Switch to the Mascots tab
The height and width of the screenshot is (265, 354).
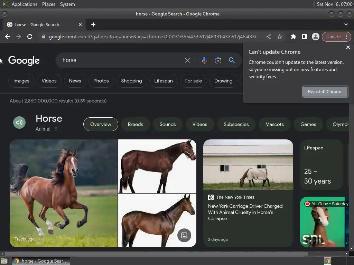point(274,124)
